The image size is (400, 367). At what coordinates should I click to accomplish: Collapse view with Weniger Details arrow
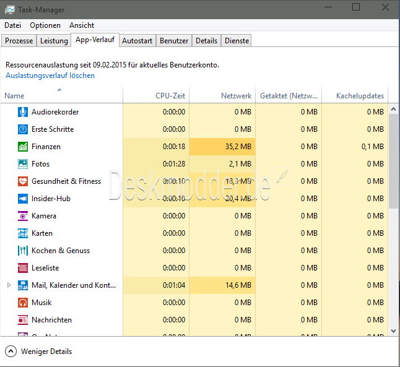pyautogui.click(x=11, y=352)
